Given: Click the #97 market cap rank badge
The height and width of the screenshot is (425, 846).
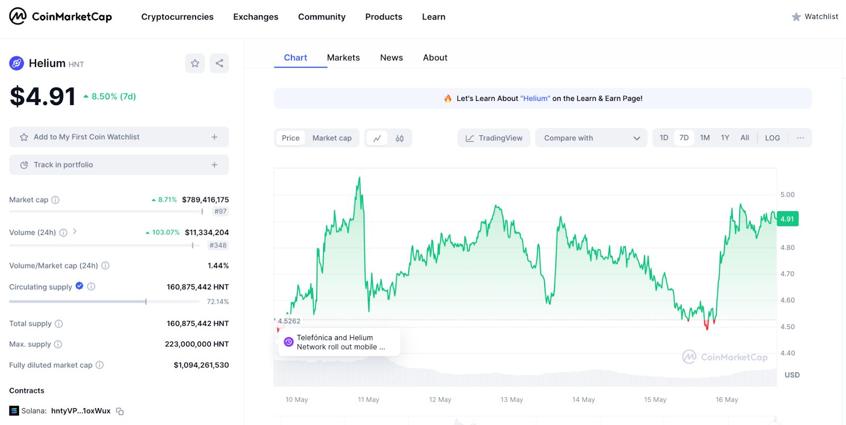Looking at the screenshot, I should pos(220,211).
